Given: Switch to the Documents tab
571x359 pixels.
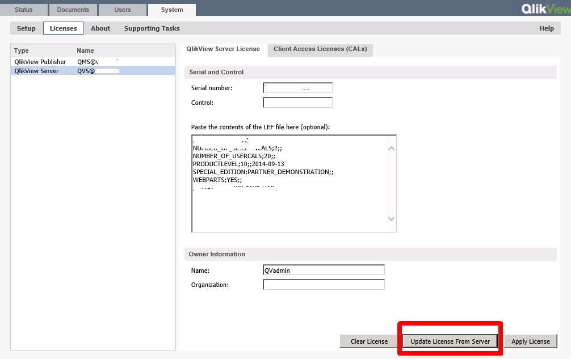Looking at the screenshot, I should click(x=73, y=10).
